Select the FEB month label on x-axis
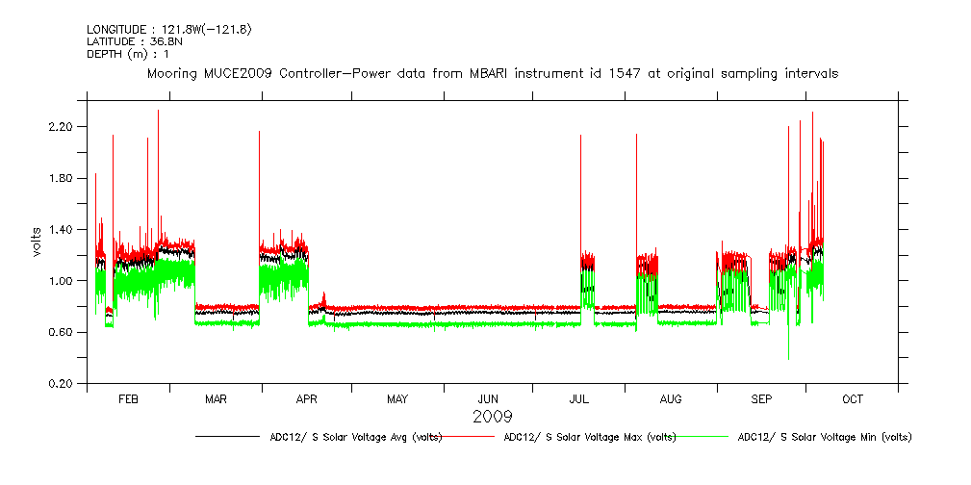 pos(128,398)
